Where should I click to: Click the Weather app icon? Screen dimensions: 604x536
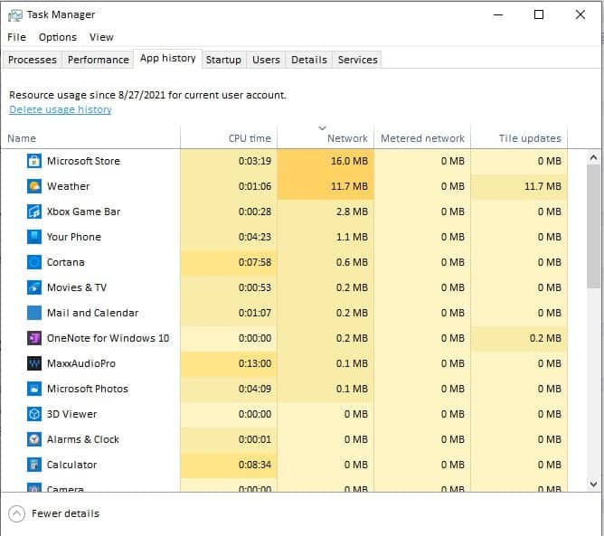click(x=34, y=186)
